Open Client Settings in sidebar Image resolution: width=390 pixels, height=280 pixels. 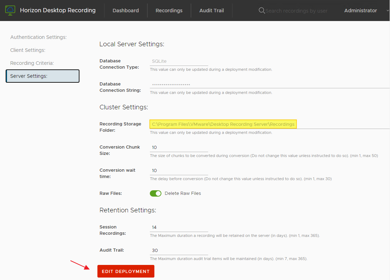coord(28,50)
